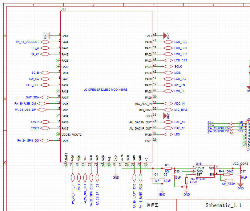Screen dimensions: 250x211
Task: Select the PA_18_UART_RXD vertical label
Action: [140, 196]
